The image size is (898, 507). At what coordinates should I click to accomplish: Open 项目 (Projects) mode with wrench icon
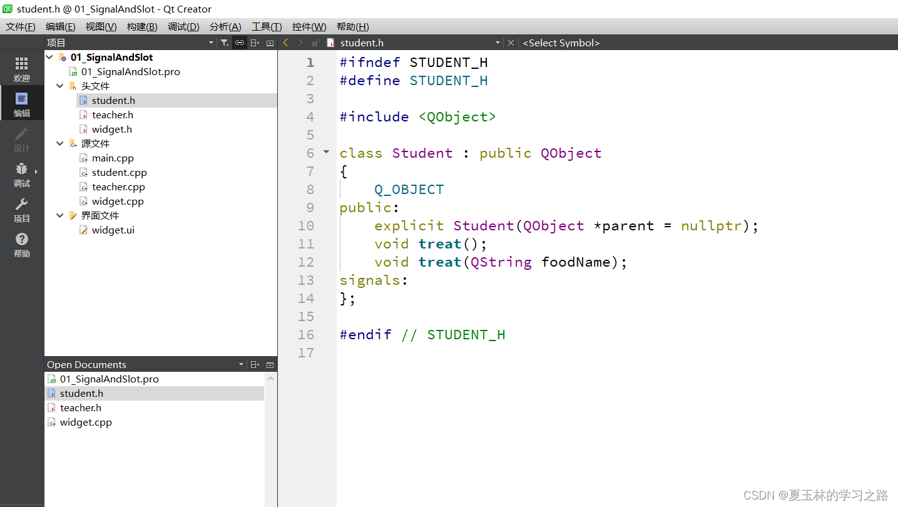pyautogui.click(x=22, y=208)
